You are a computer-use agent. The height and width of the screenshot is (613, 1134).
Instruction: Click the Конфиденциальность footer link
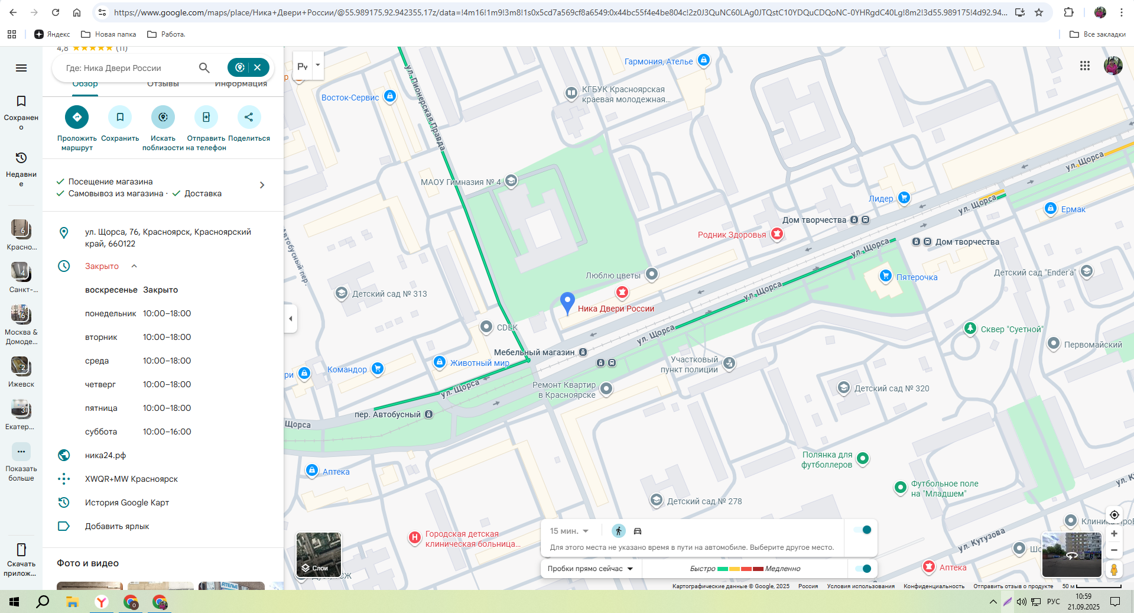point(934,586)
